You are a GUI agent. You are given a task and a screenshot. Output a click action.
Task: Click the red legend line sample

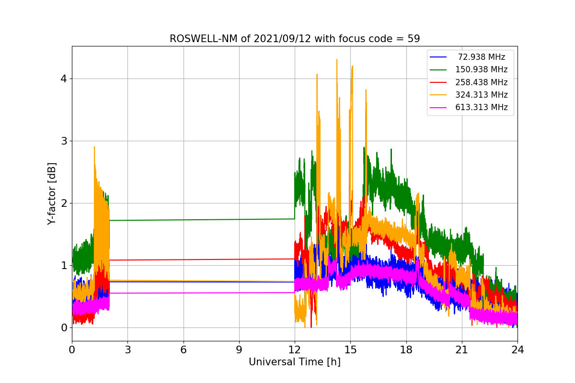pyautogui.click(x=439, y=82)
